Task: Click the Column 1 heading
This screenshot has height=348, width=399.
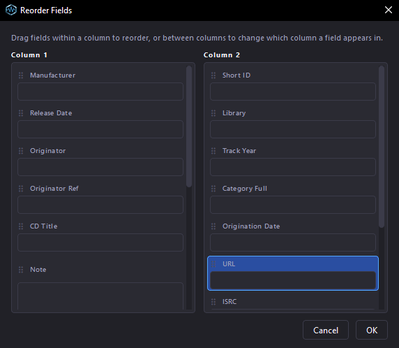Action: coord(29,55)
